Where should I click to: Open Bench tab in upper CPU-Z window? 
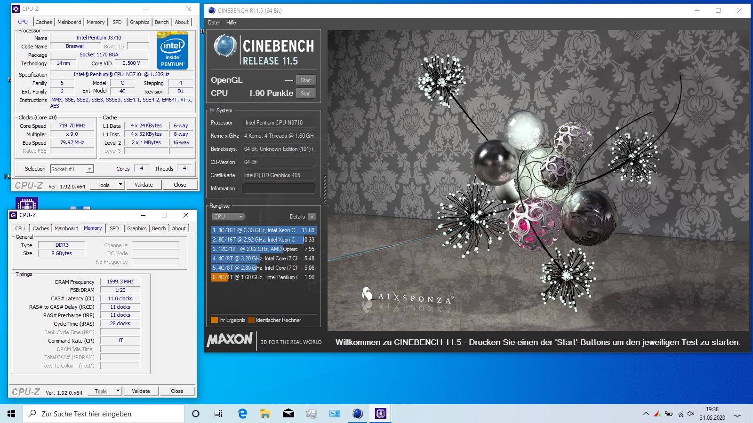161,22
